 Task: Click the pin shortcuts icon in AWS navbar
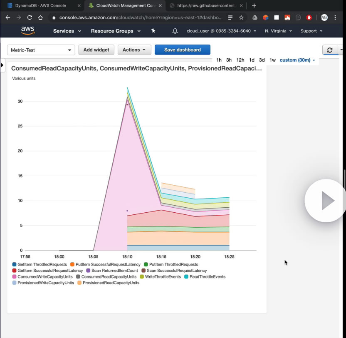click(153, 31)
